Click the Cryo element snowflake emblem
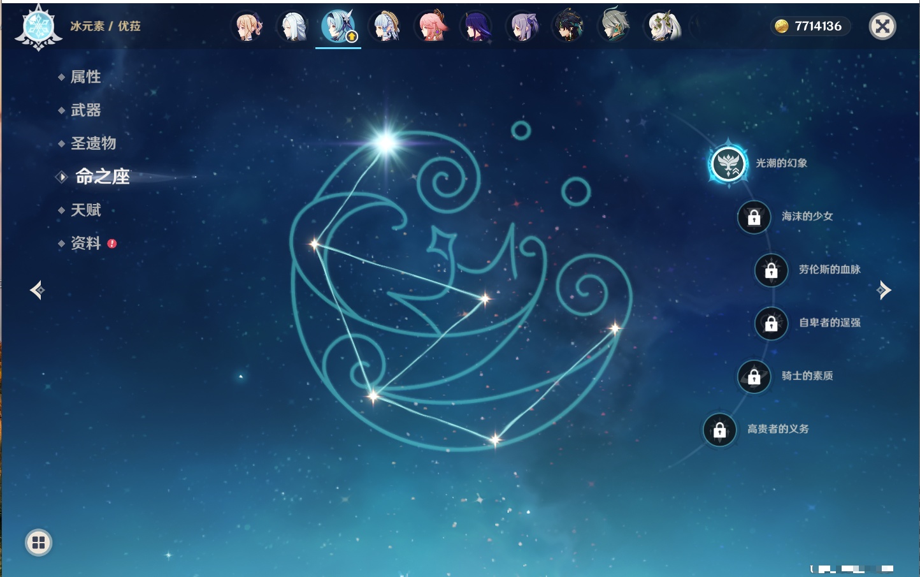The height and width of the screenshot is (577, 920). click(38, 27)
